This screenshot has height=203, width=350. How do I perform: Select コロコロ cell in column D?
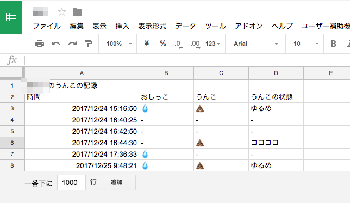(x=276, y=143)
